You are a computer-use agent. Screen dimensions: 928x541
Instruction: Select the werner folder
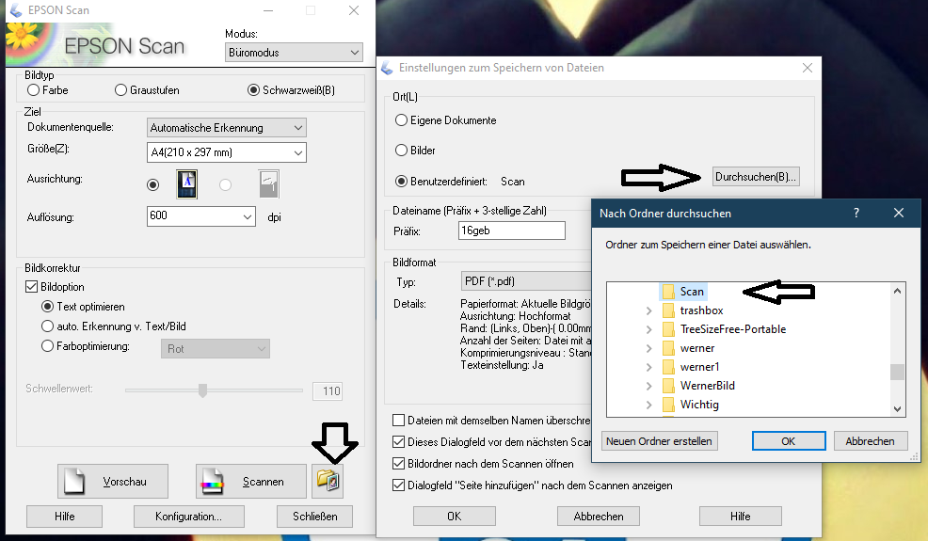(697, 348)
